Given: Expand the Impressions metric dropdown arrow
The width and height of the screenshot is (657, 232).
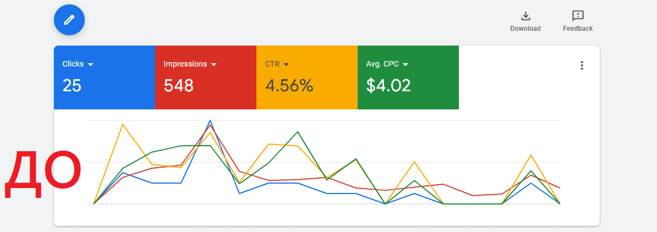Looking at the screenshot, I should coord(214,64).
